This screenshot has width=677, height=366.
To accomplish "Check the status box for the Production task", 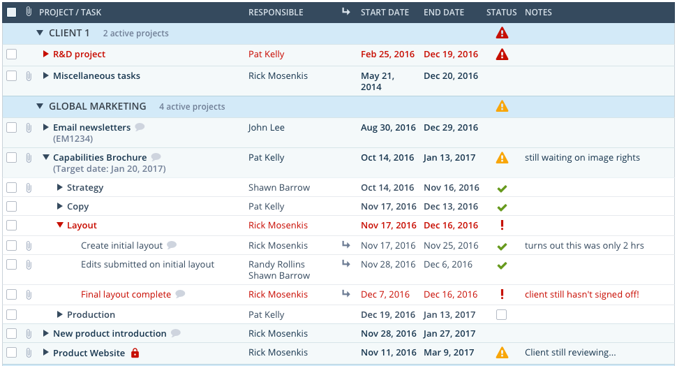I will (x=501, y=314).
